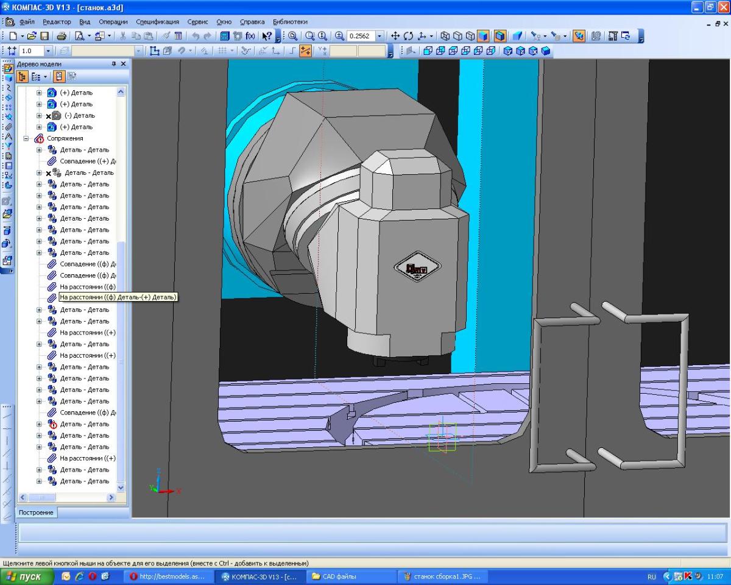Open CAD файлы window from taskbar
Image resolution: width=731 pixels, height=585 pixels.
pos(338,576)
